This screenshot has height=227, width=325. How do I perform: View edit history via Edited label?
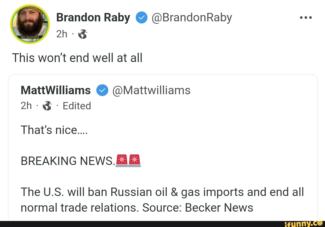pos(77,106)
